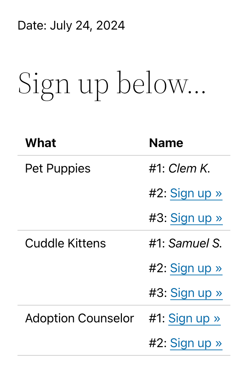This screenshot has width=252, height=376.
Task: Click the Cuddle Kittens task label
Action: [65, 243]
